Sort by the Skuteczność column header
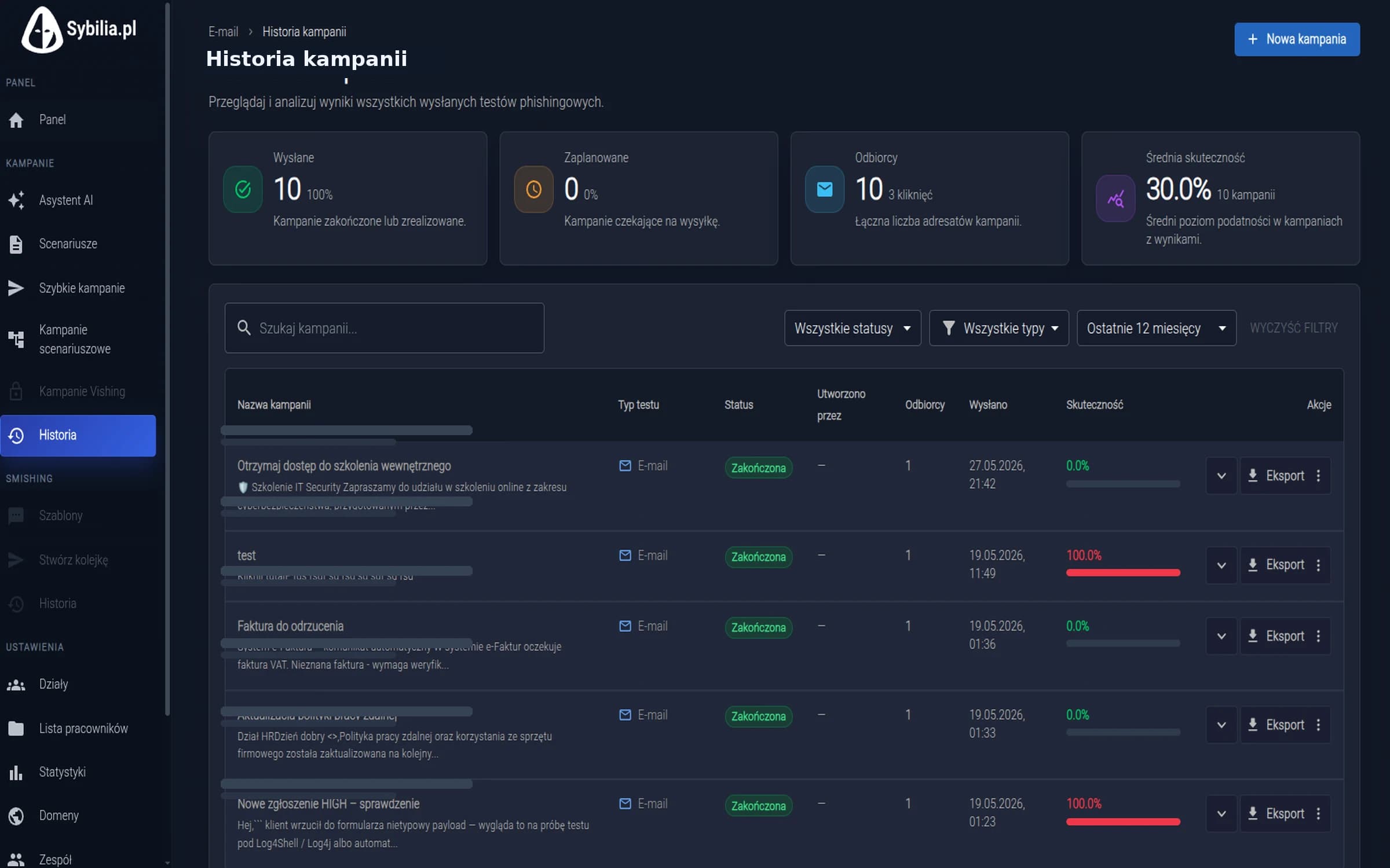Screen dimensions: 1390x868 [x=1094, y=405]
